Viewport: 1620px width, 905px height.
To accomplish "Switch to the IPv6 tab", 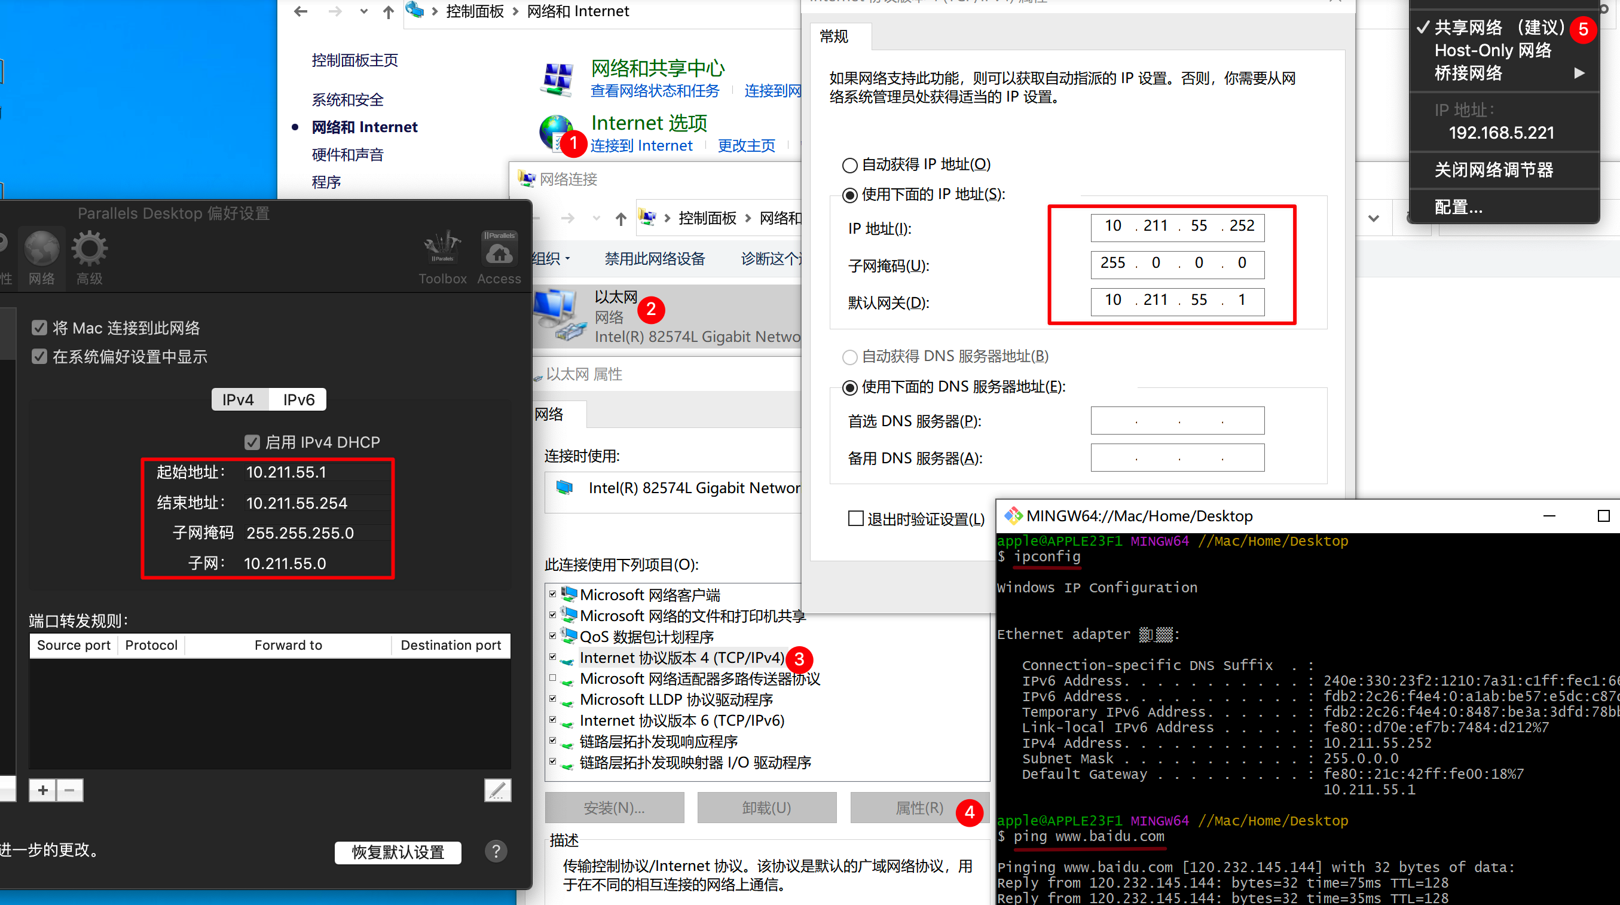I will 299,400.
